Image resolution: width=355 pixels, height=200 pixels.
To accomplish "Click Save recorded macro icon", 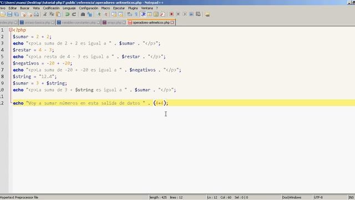I will [198, 14].
